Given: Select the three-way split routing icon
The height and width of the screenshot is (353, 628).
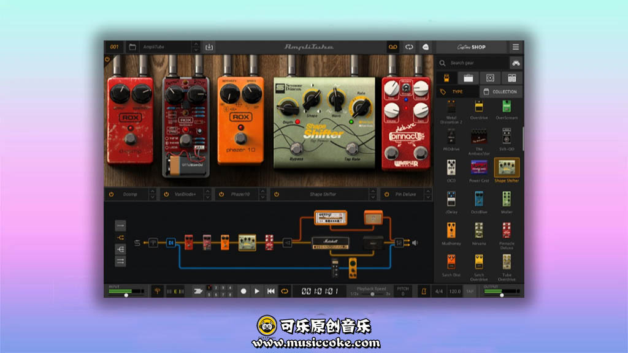Looking at the screenshot, I should click(x=120, y=249).
